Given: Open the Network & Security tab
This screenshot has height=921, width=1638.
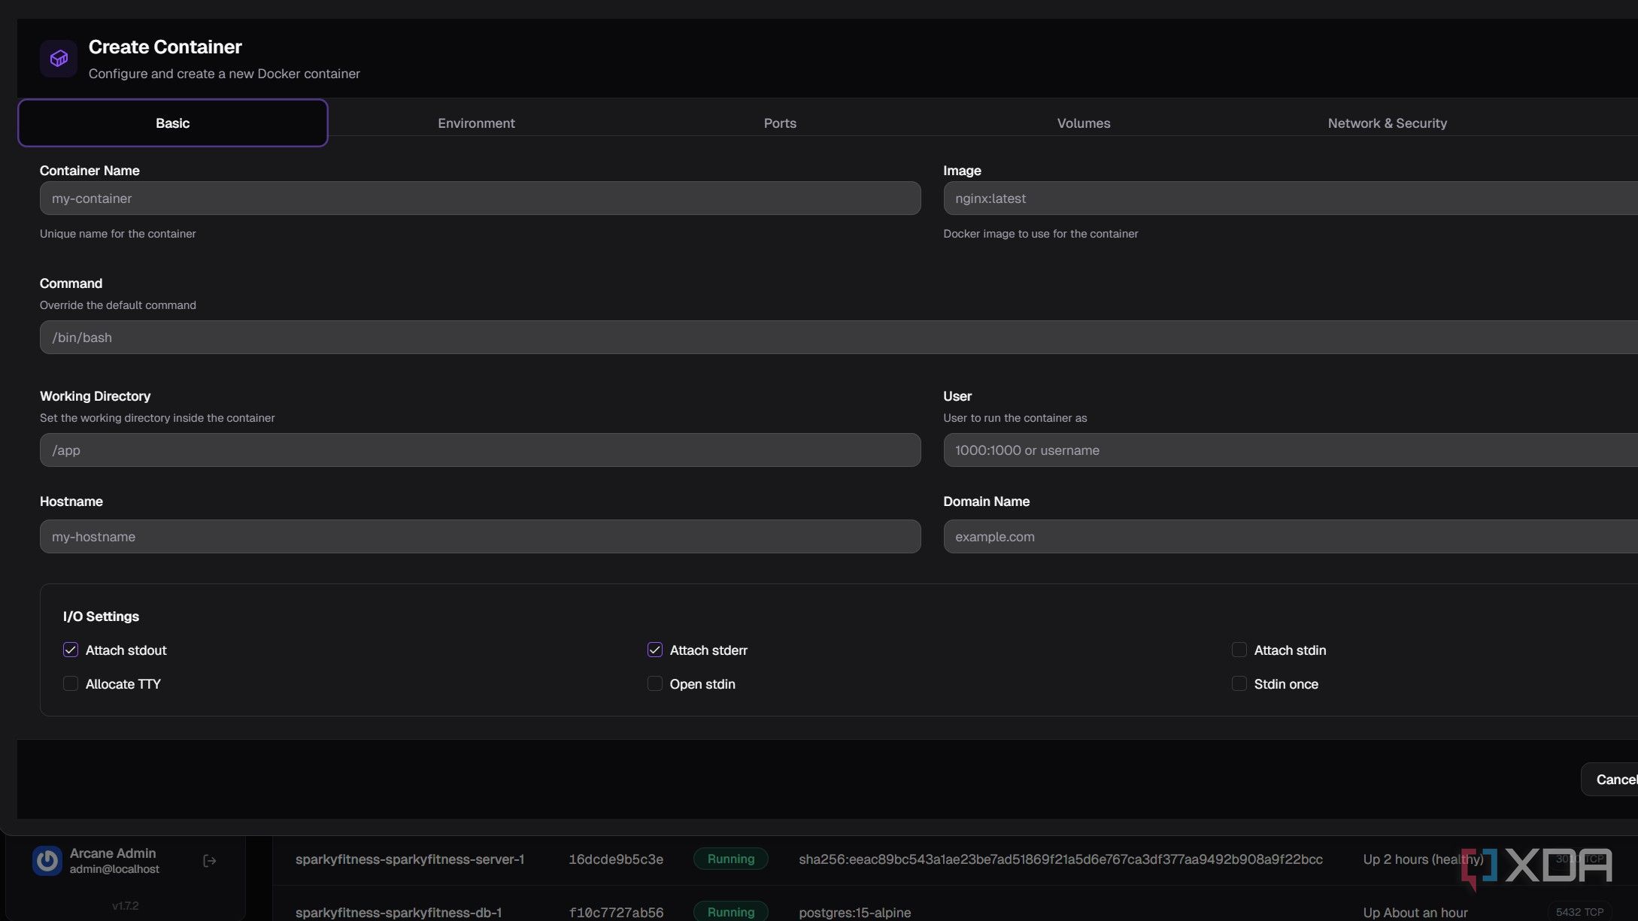Looking at the screenshot, I should click(x=1388, y=123).
